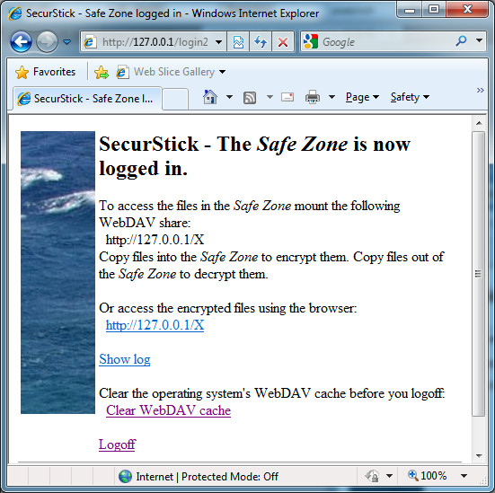Screen dimensions: 495x493
Task: Open the Page menu
Action: pos(362,97)
